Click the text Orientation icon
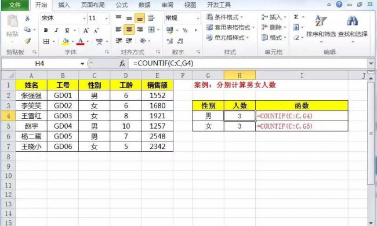This screenshot has height=226, width=377. [143, 41]
